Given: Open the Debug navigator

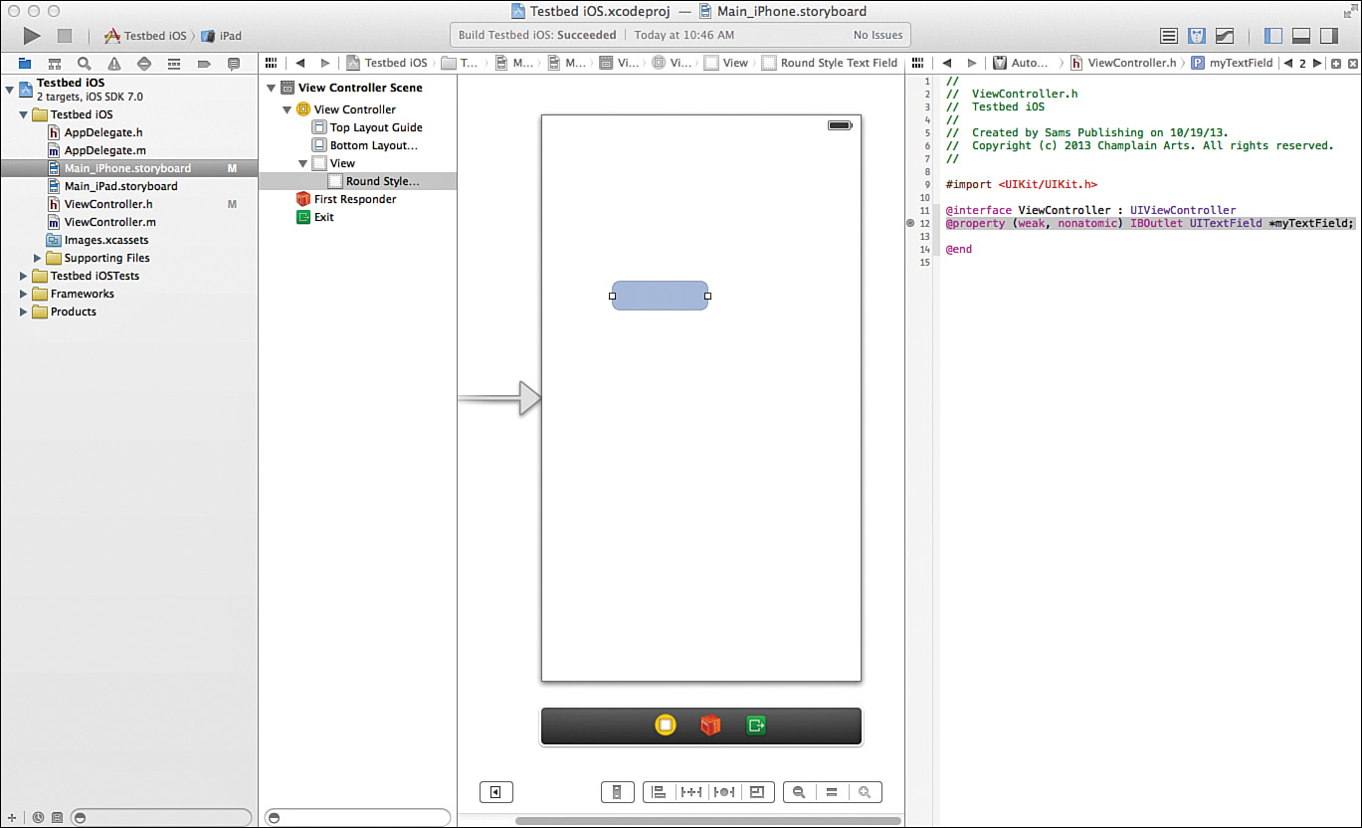Looking at the screenshot, I should (174, 63).
